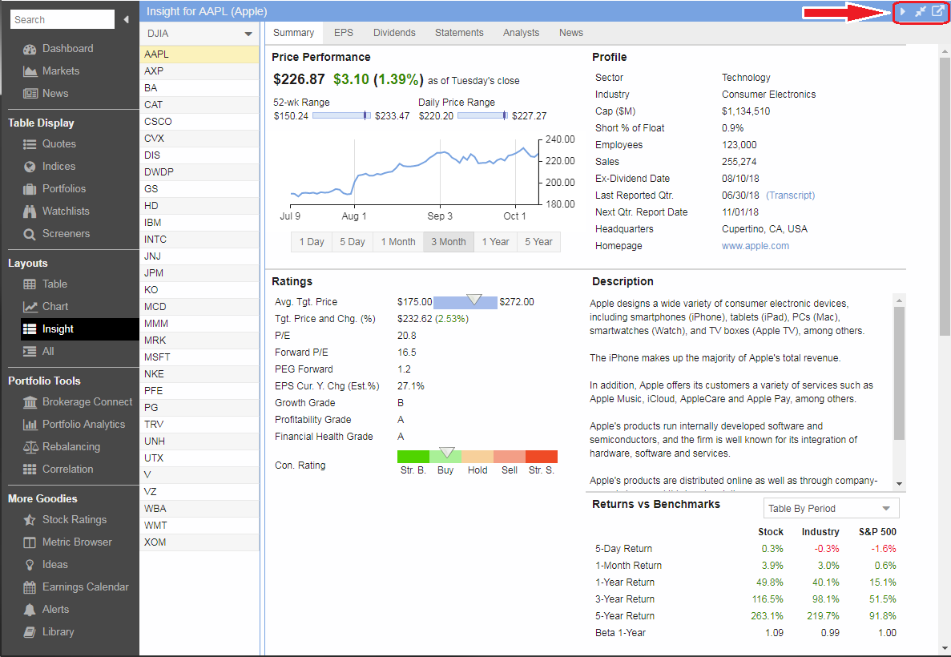Click the collapse arrows icon in header
Image resolution: width=951 pixels, height=657 pixels.
coord(921,11)
